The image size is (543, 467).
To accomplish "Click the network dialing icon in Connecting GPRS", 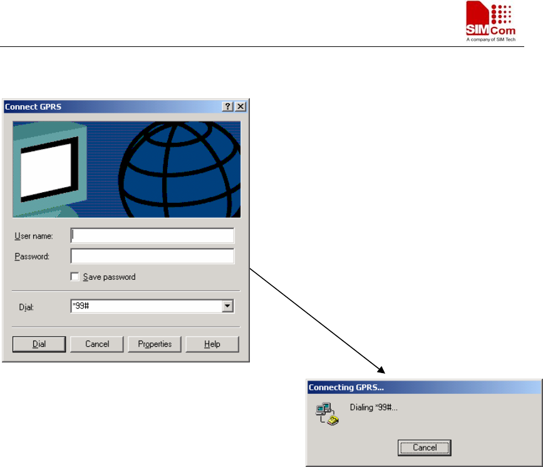I will point(327,414).
